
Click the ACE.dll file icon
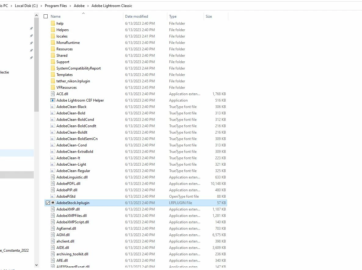[53, 94]
